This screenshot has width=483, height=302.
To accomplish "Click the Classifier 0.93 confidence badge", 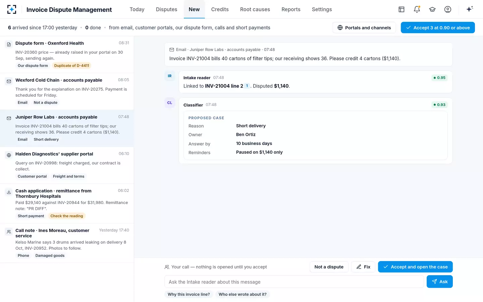I will pyautogui.click(x=439, y=105).
